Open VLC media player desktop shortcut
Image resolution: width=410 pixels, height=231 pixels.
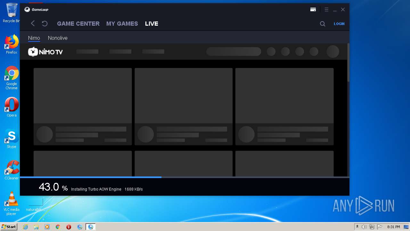(12, 203)
